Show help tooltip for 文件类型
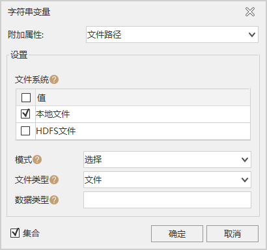The image size is (267, 250). coord(54,180)
